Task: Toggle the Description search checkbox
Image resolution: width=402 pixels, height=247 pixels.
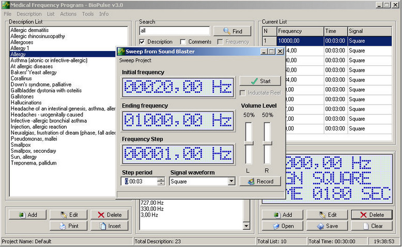Action: click(x=142, y=42)
